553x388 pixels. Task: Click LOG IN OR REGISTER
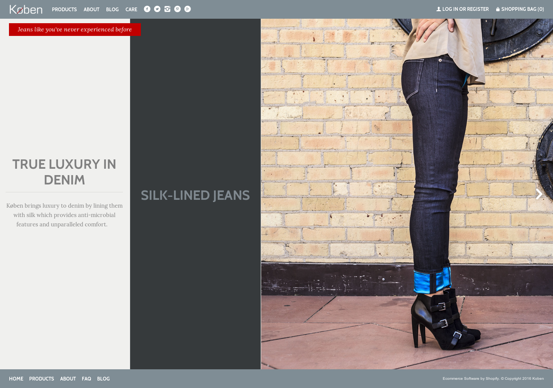465,9
